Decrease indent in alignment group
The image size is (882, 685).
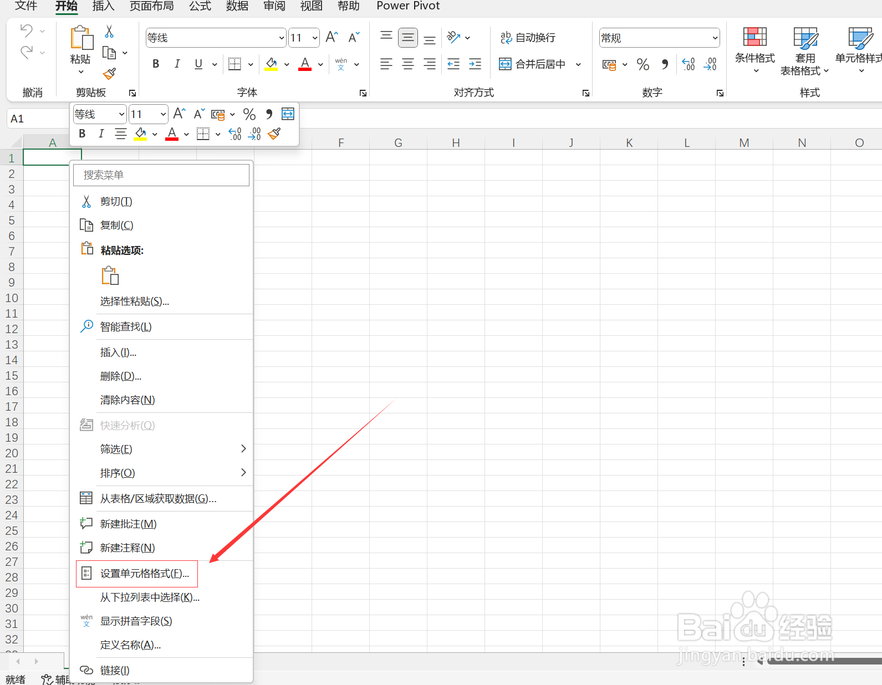click(453, 64)
